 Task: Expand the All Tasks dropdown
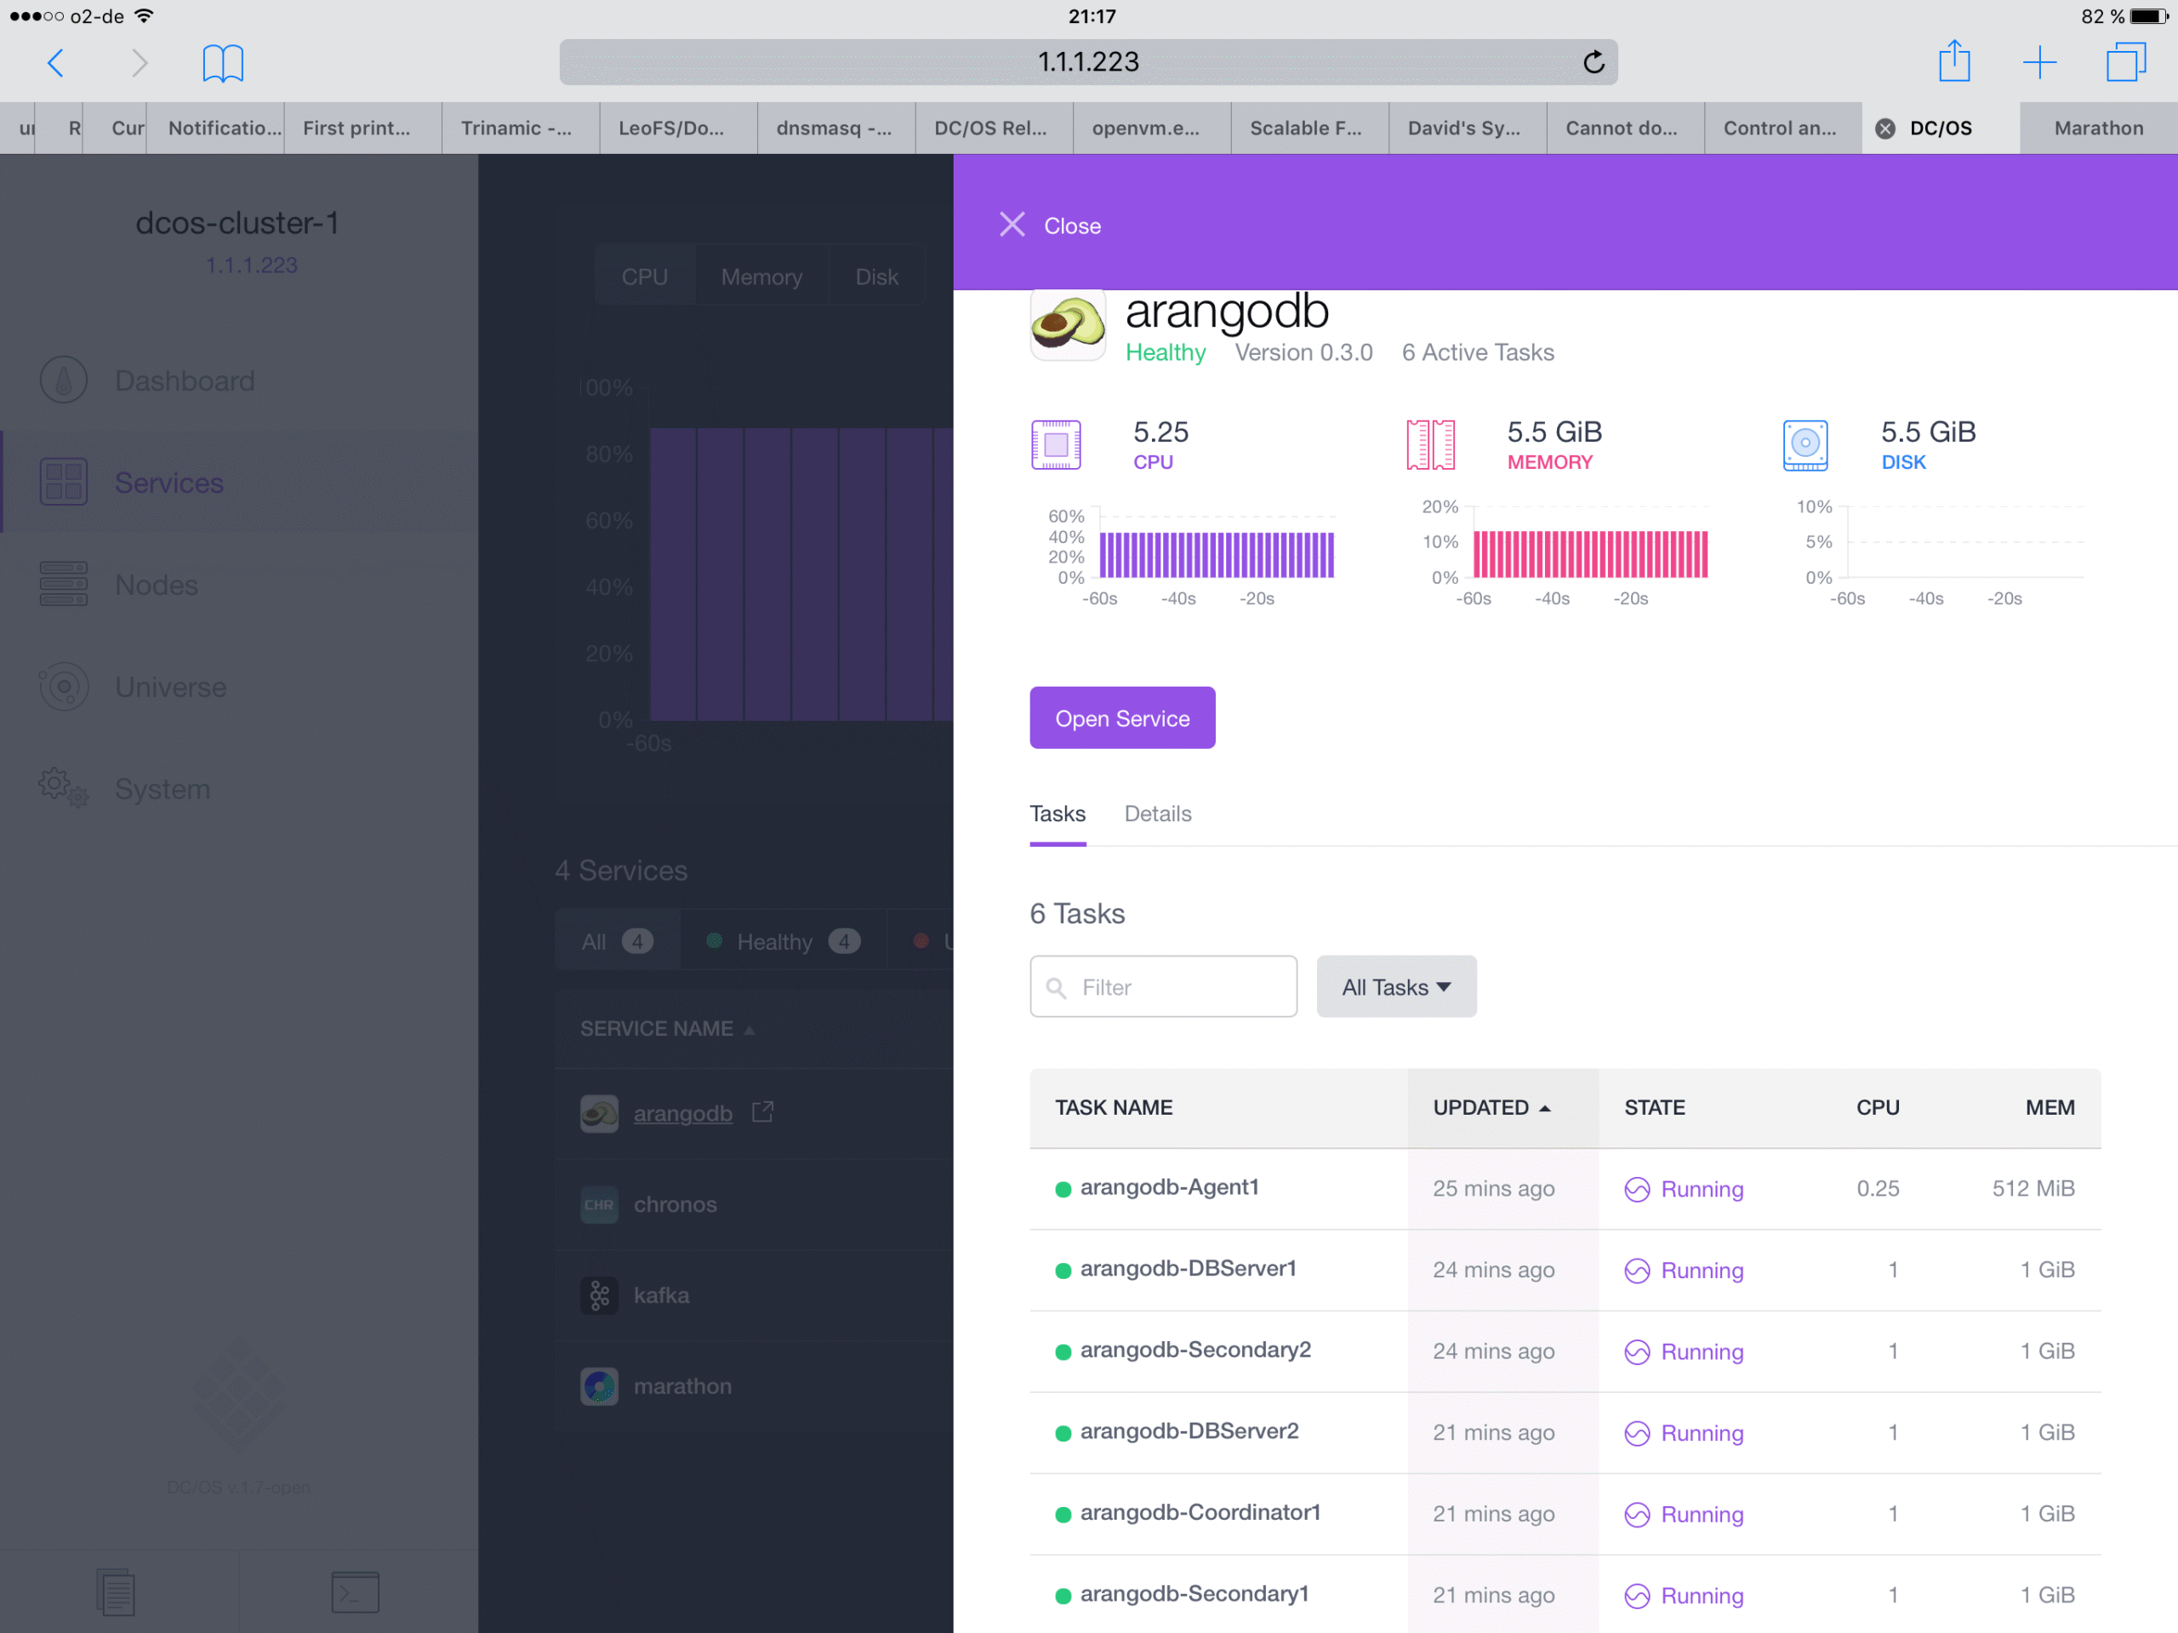tap(1395, 986)
